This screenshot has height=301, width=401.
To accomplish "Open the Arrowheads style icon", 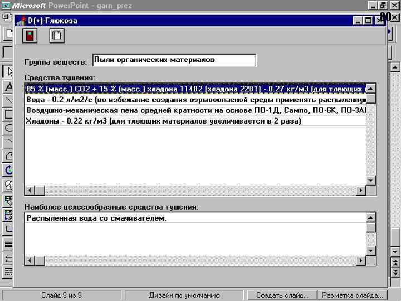I will (x=8, y=258).
